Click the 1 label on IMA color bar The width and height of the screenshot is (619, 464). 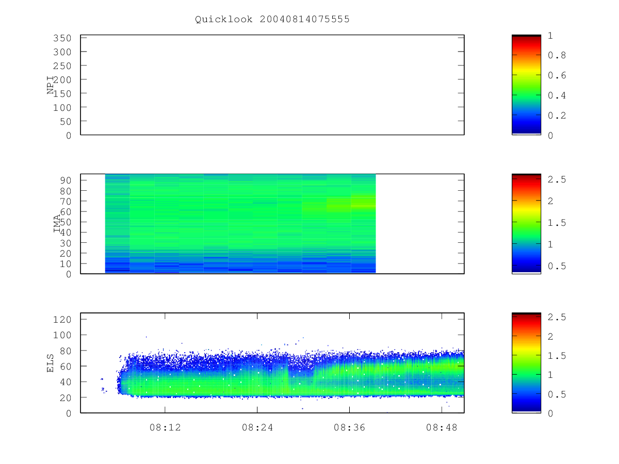point(551,244)
